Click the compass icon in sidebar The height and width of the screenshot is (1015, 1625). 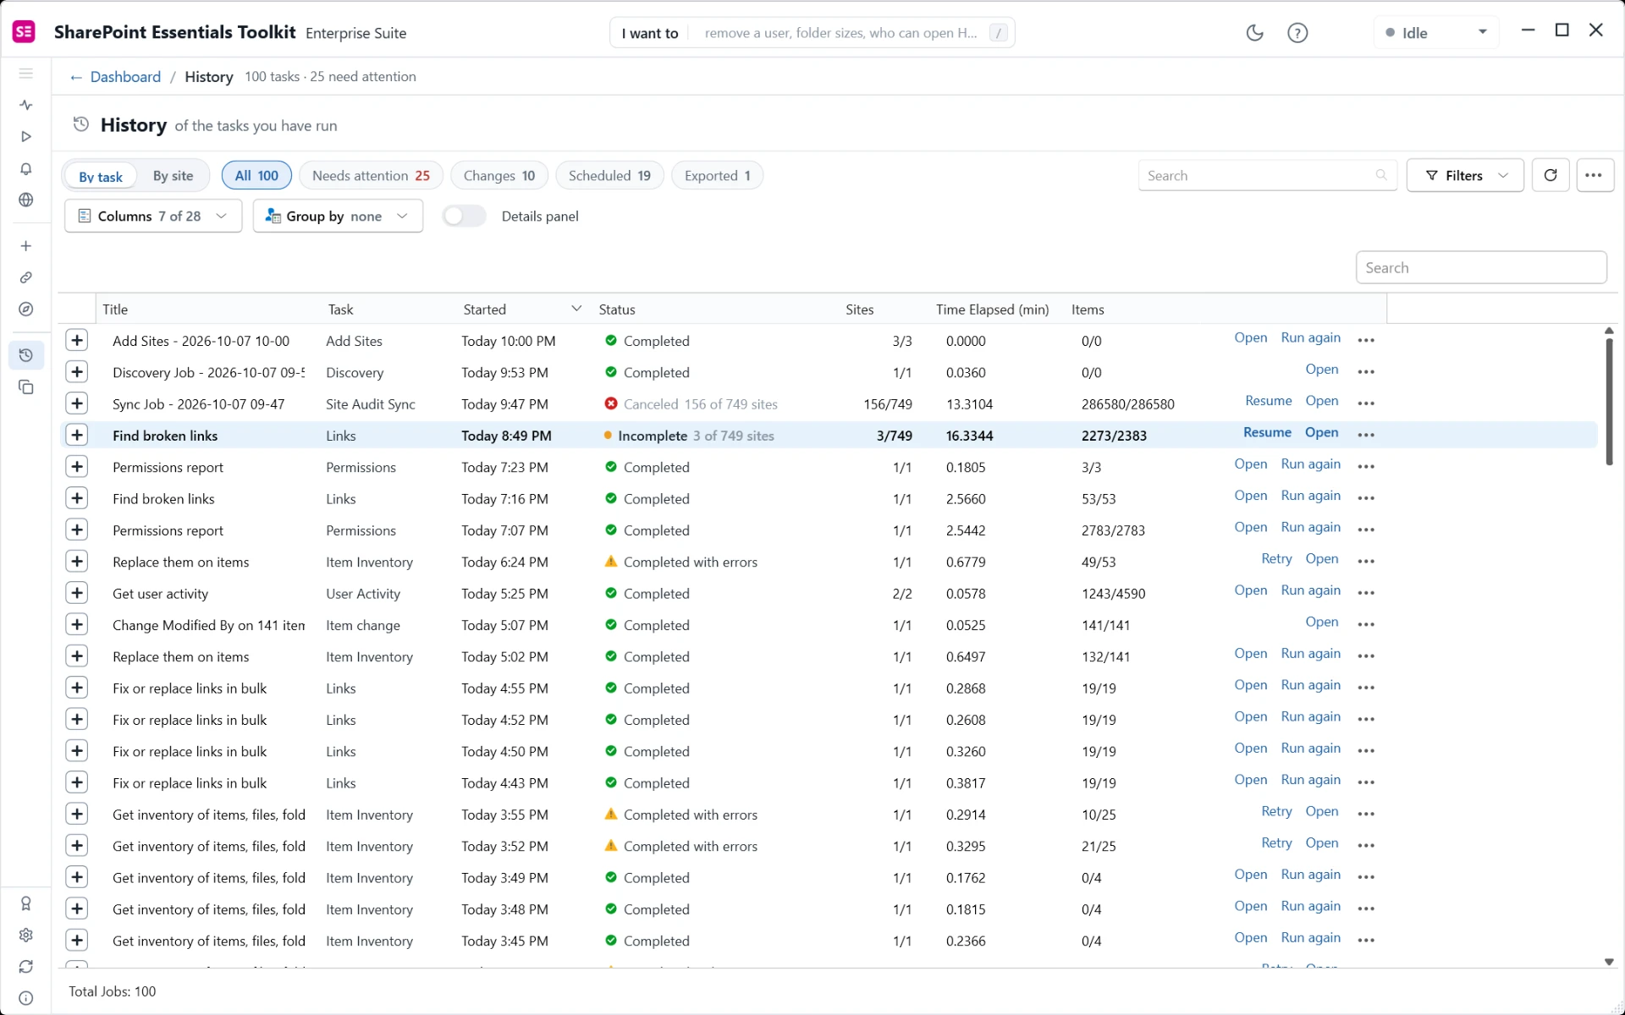[26, 310]
